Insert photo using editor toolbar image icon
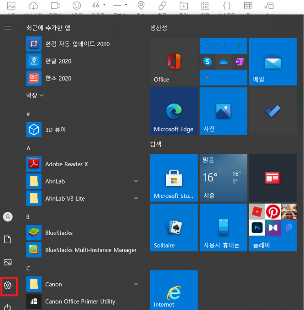The image size is (304, 310). pos(11,6)
